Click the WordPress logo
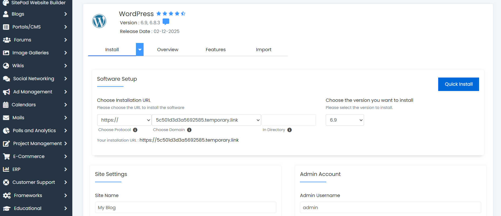Screen dimensions: 501x216 [99, 21]
